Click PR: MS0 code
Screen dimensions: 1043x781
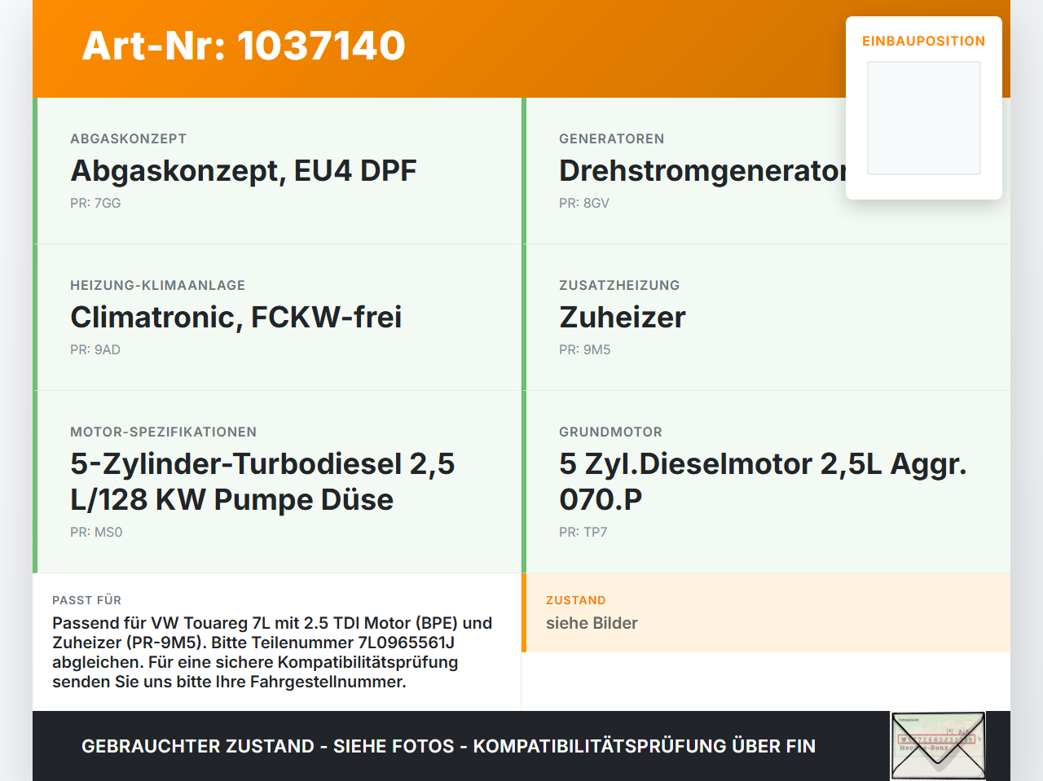coord(96,532)
